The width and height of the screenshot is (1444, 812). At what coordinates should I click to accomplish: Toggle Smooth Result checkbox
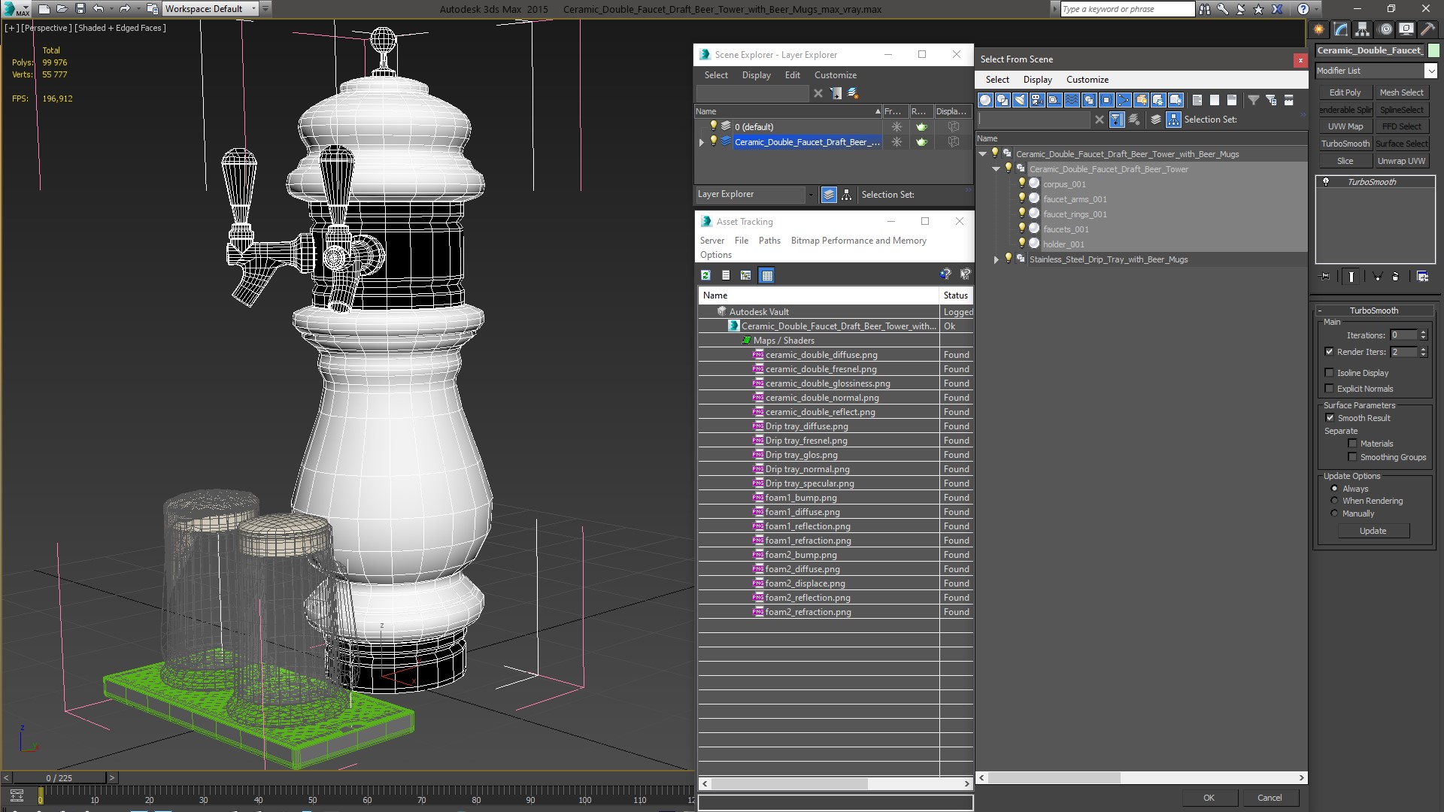[x=1330, y=418]
